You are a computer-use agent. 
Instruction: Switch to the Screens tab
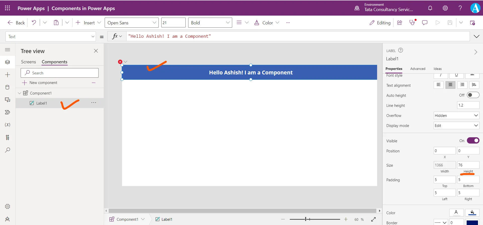pyautogui.click(x=28, y=62)
